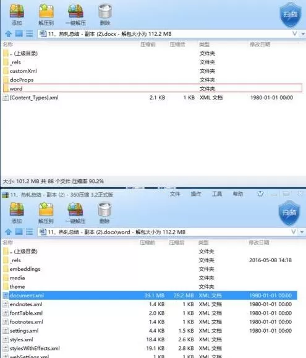Click the path field showing 副本 (2).docx
Screen dimensions: 306x358
(x=168, y=34)
